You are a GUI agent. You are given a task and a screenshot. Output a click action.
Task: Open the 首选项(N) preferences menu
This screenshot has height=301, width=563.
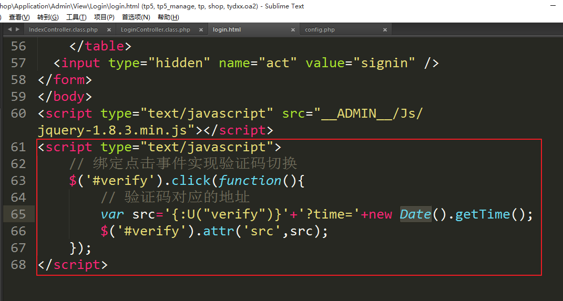tap(136, 17)
